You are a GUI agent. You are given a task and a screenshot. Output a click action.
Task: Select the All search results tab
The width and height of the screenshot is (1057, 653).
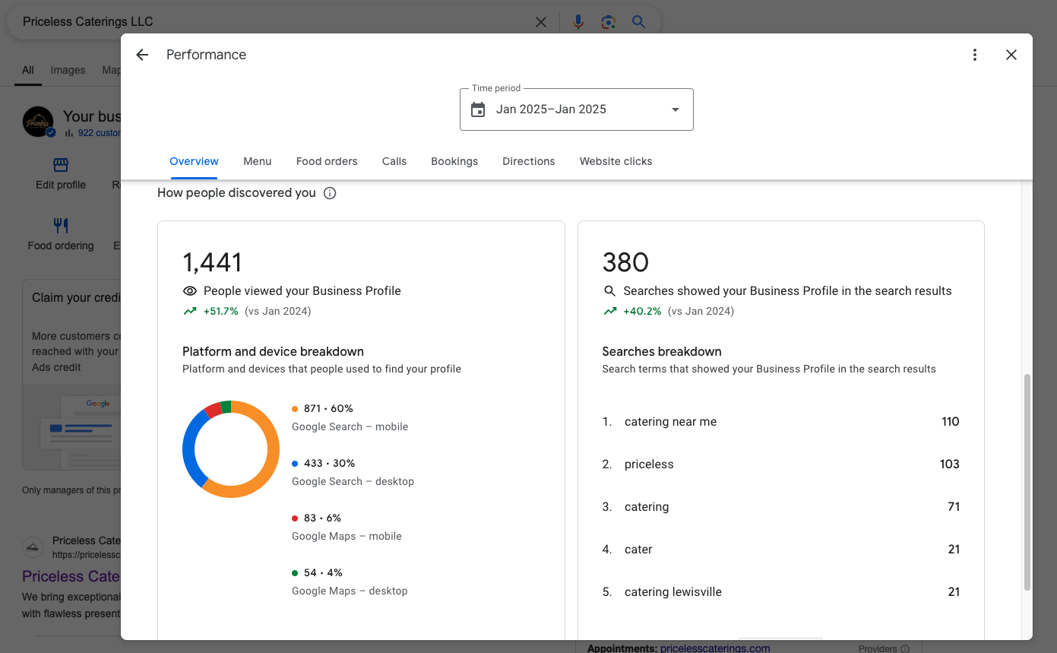coord(28,70)
